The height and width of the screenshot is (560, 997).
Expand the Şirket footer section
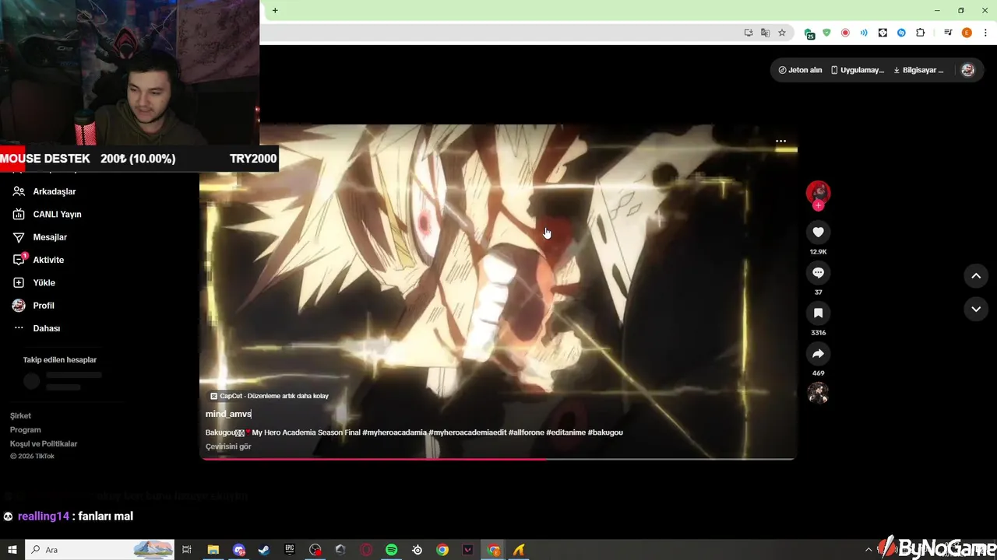tap(20, 416)
